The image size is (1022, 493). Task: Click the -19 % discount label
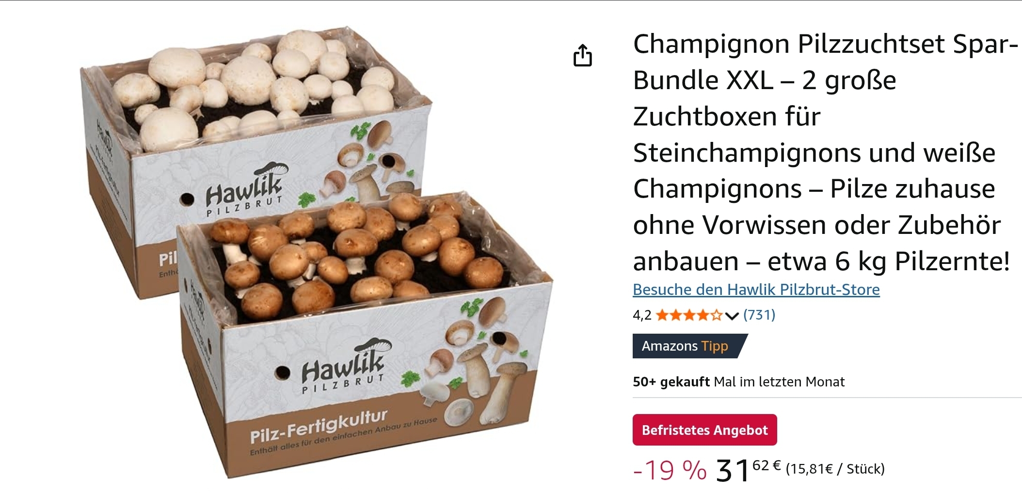tap(670, 470)
